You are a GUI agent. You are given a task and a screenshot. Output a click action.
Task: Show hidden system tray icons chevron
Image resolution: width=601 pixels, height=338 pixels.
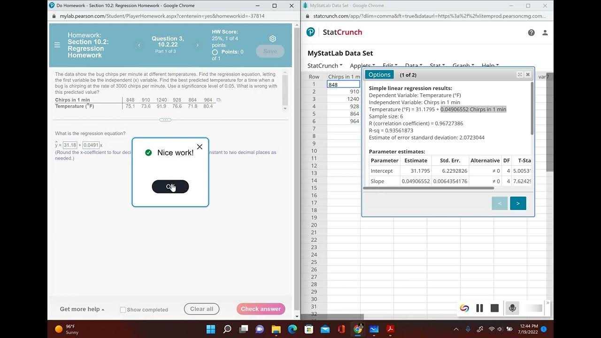click(x=456, y=329)
